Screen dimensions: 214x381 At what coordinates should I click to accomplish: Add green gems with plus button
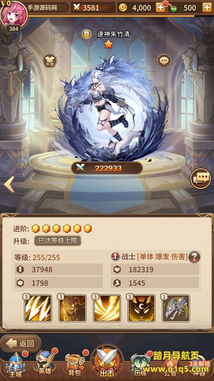click(x=207, y=8)
